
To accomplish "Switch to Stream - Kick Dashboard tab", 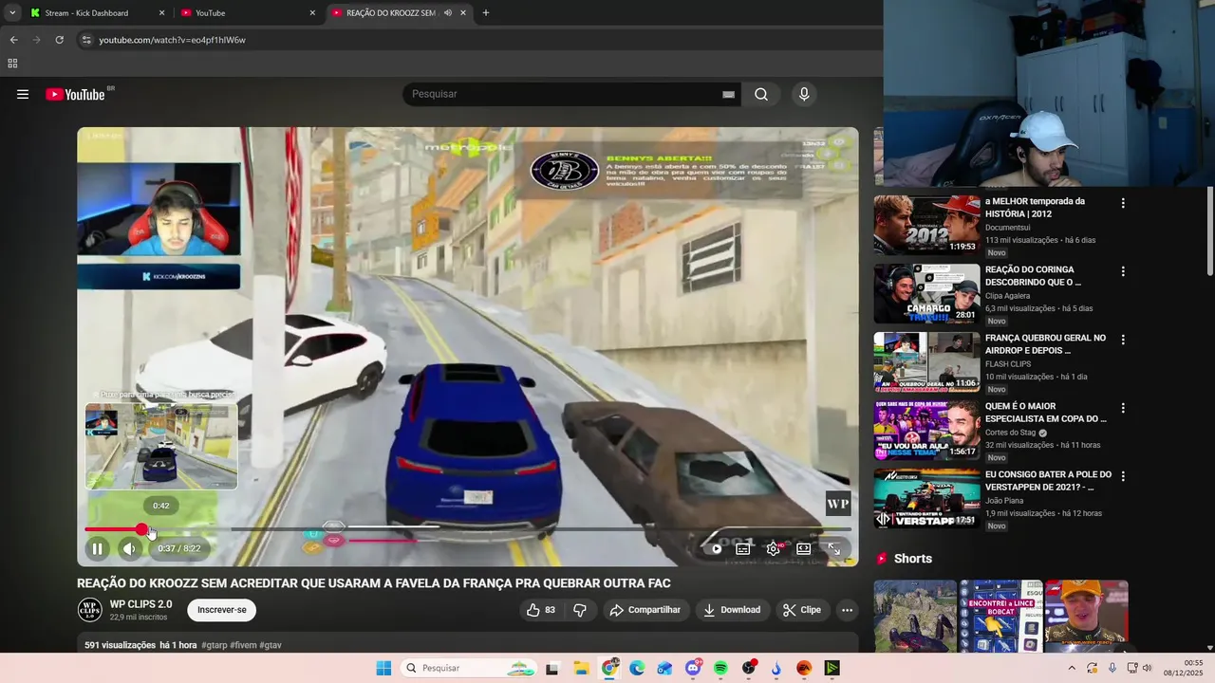I will [97, 13].
